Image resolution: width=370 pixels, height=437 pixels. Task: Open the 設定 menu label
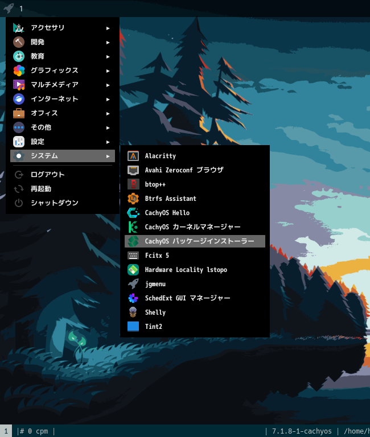click(x=38, y=141)
